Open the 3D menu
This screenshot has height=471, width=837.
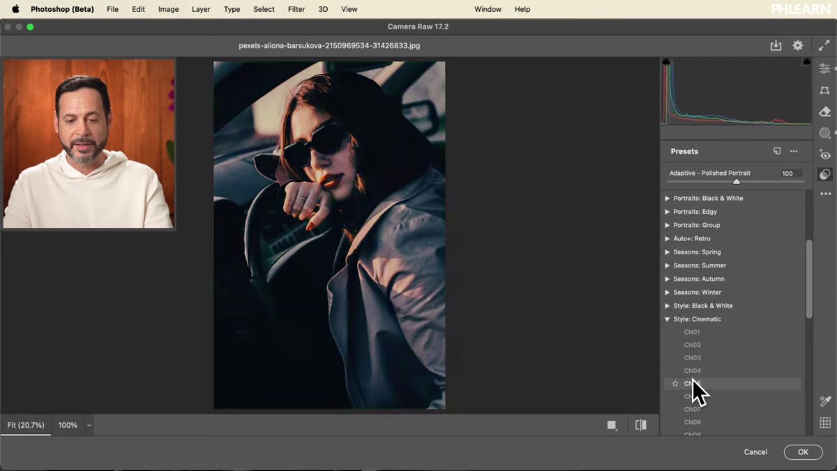click(323, 9)
